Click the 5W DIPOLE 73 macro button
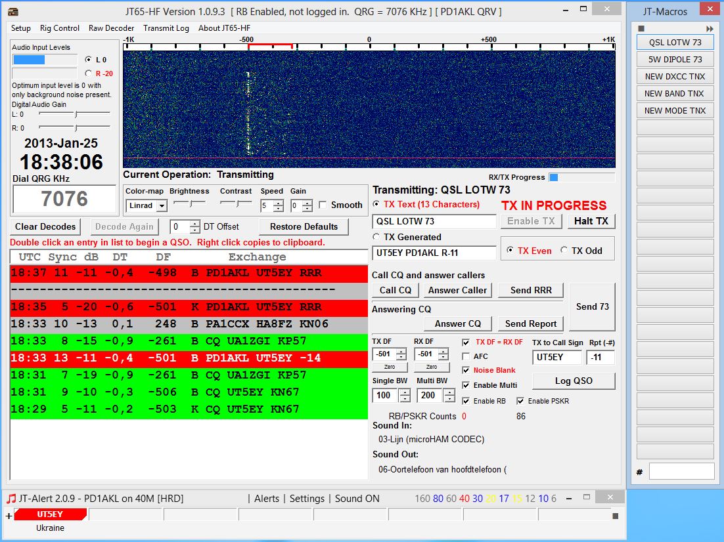 pos(675,60)
